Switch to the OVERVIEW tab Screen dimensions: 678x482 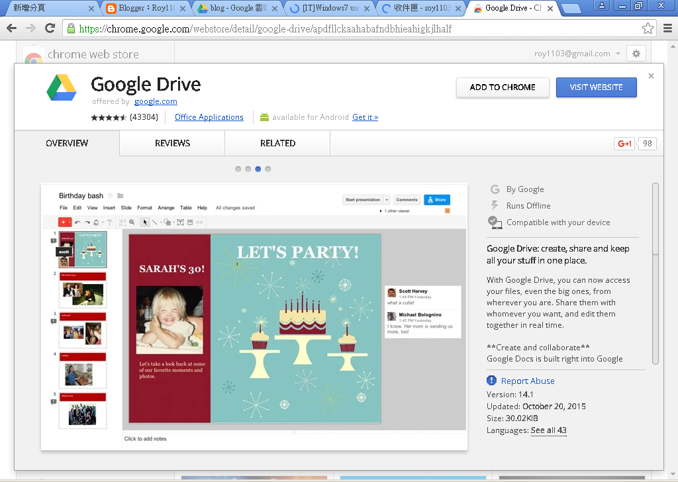click(67, 143)
